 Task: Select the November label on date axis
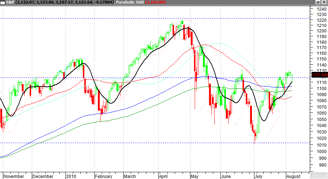(14, 176)
